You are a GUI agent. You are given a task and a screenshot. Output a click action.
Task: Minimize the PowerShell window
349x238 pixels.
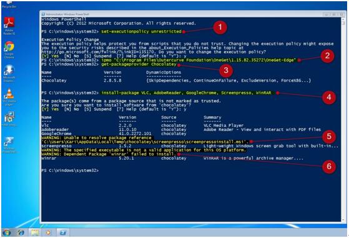pyautogui.click(x=327, y=14)
